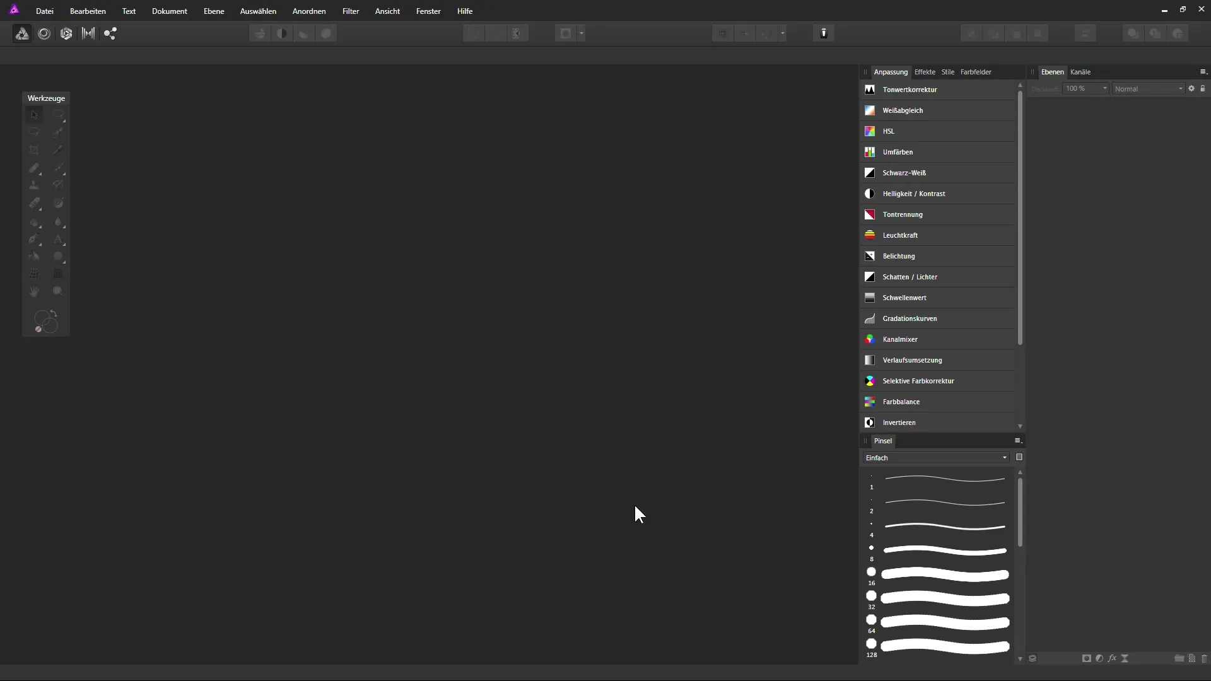Screen dimensions: 1211x681
Task: Select the Pen tool
Action: 34,239
